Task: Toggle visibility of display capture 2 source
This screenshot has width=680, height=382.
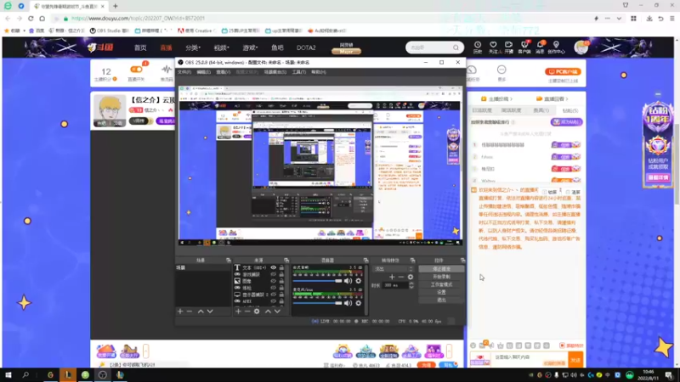Action: 273,295
